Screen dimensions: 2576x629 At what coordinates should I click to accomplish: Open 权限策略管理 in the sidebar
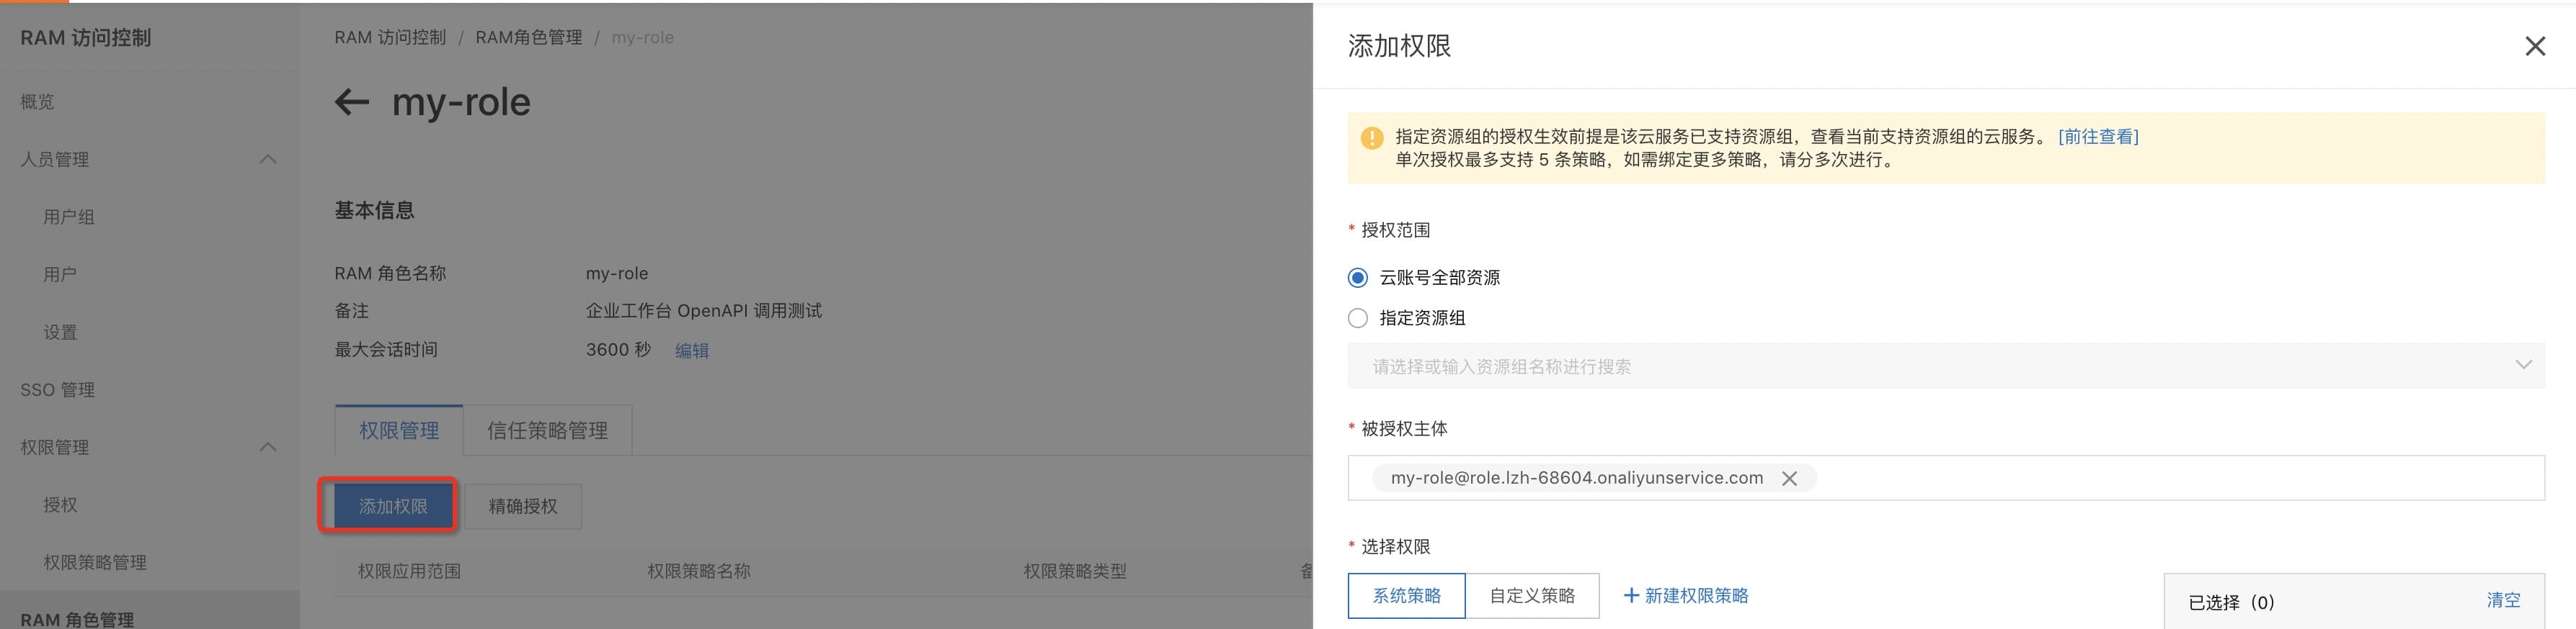pyautogui.click(x=95, y=562)
